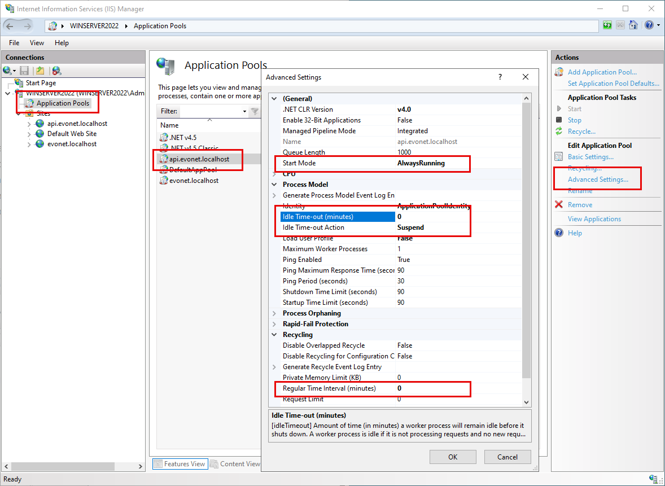Switch to the Features View tab
665x486 pixels.
(179, 464)
